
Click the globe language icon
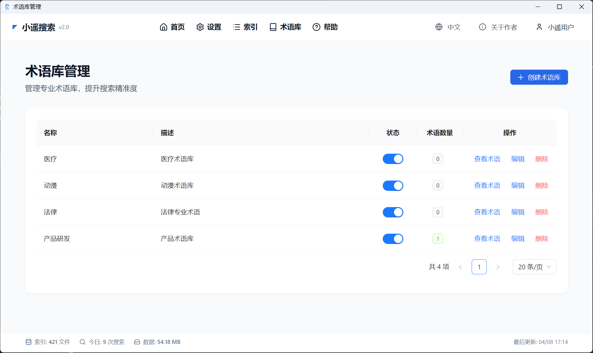click(439, 27)
